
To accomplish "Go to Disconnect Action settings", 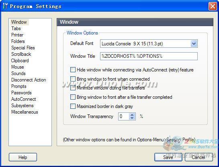I will 29,80.
